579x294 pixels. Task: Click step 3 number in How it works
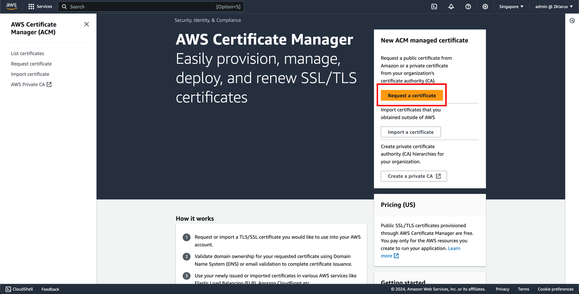pyautogui.click(x=186, y=276)
